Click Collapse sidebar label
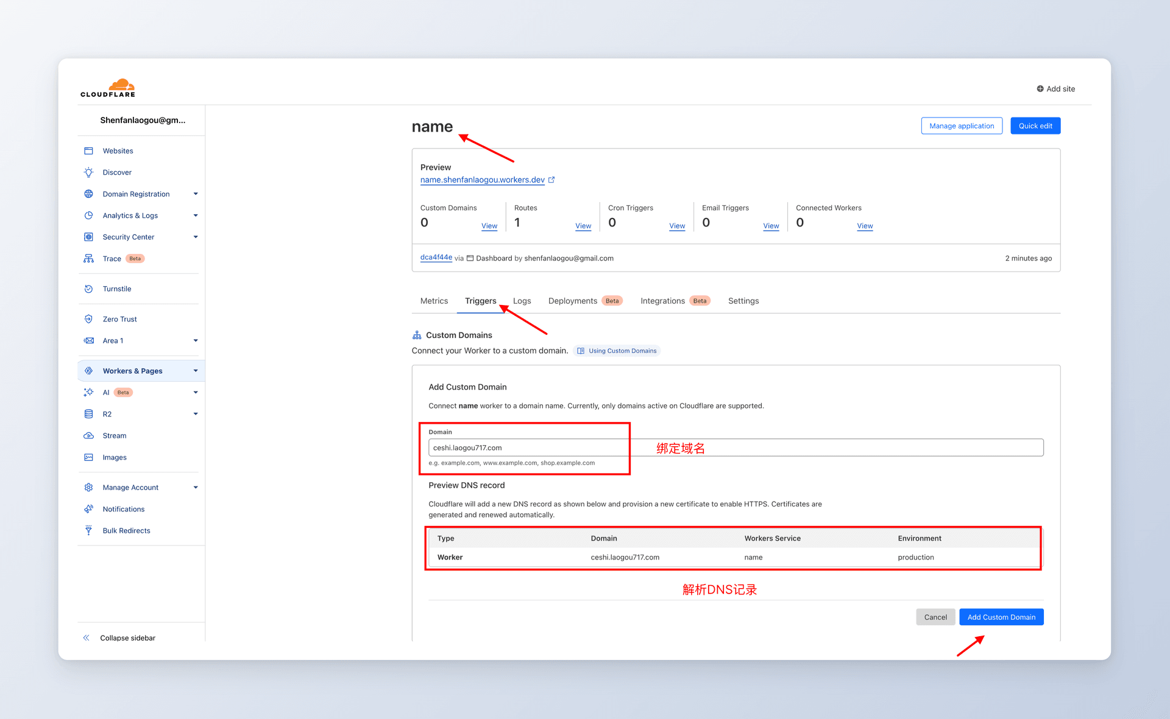Viewport: 1170px width, 719px height. pos(127,638)
